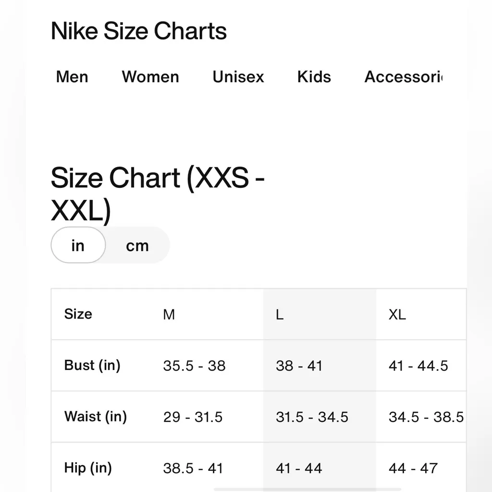The image size is (492, 492).
Task: Click the Waist (in) row label
Action: [x=96, y=417]
